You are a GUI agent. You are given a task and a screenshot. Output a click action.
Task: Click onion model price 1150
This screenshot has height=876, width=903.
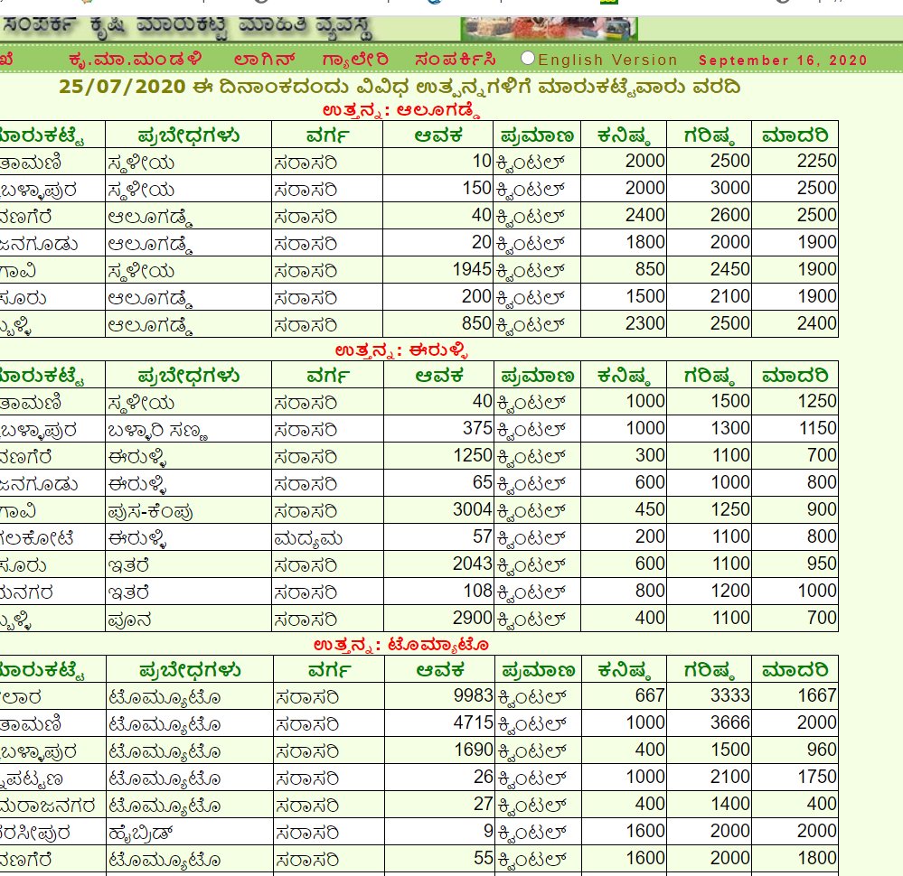point(816,428)
